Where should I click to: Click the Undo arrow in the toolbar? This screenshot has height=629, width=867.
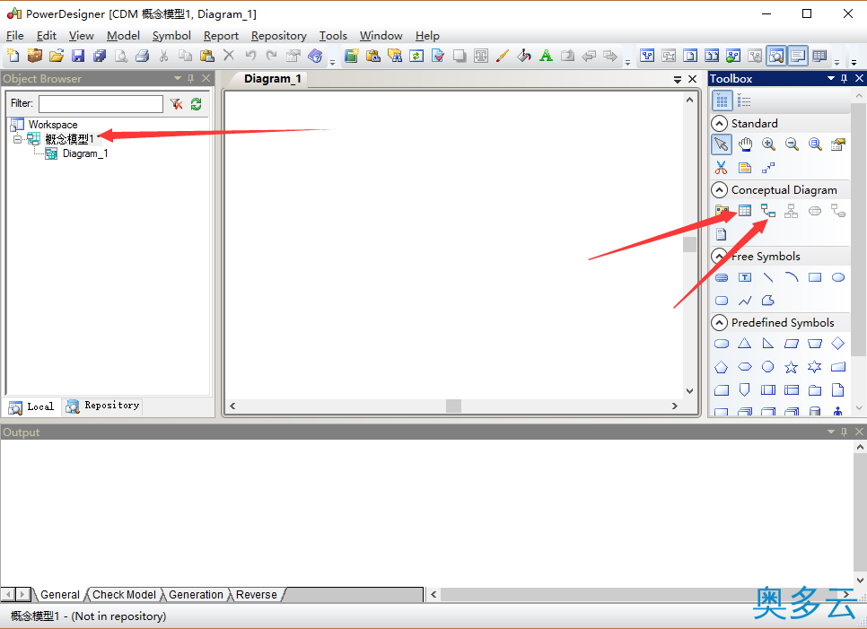coord(250,56)
